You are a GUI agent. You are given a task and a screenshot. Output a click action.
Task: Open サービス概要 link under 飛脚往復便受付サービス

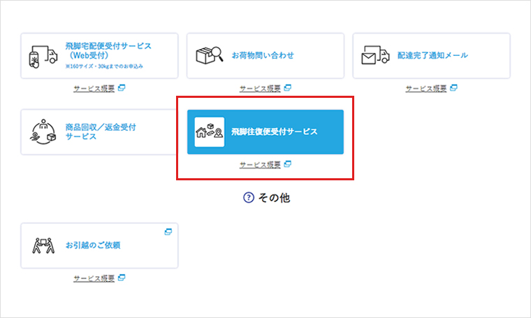[260, 165]
